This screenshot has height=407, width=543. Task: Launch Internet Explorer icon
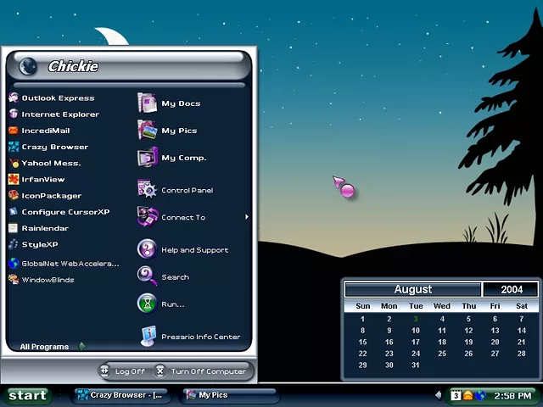(14, 114)
